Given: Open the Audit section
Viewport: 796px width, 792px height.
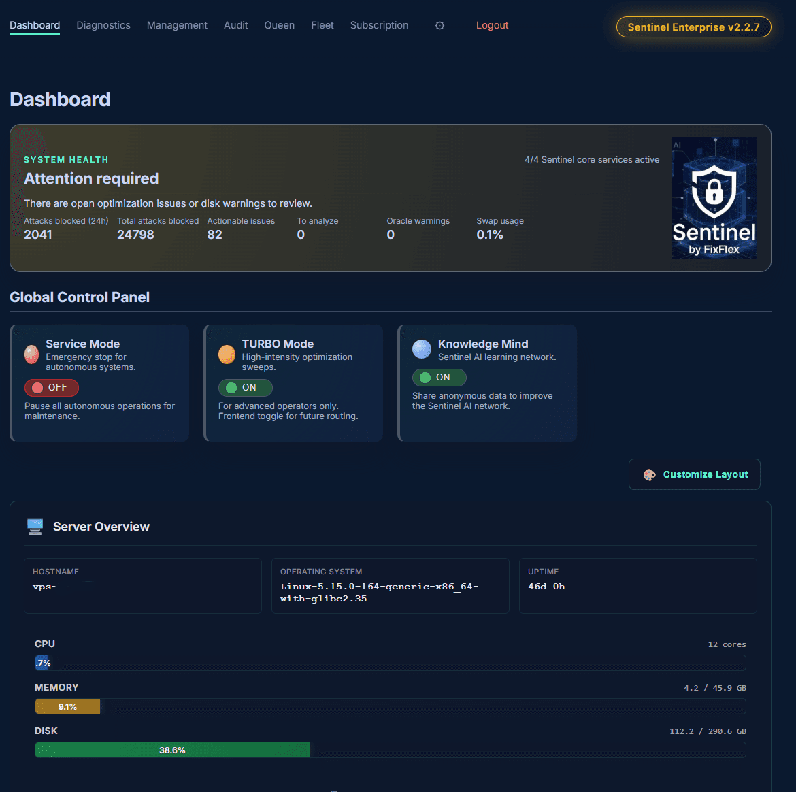Looking at the screenshot, I should coord(235,25).
